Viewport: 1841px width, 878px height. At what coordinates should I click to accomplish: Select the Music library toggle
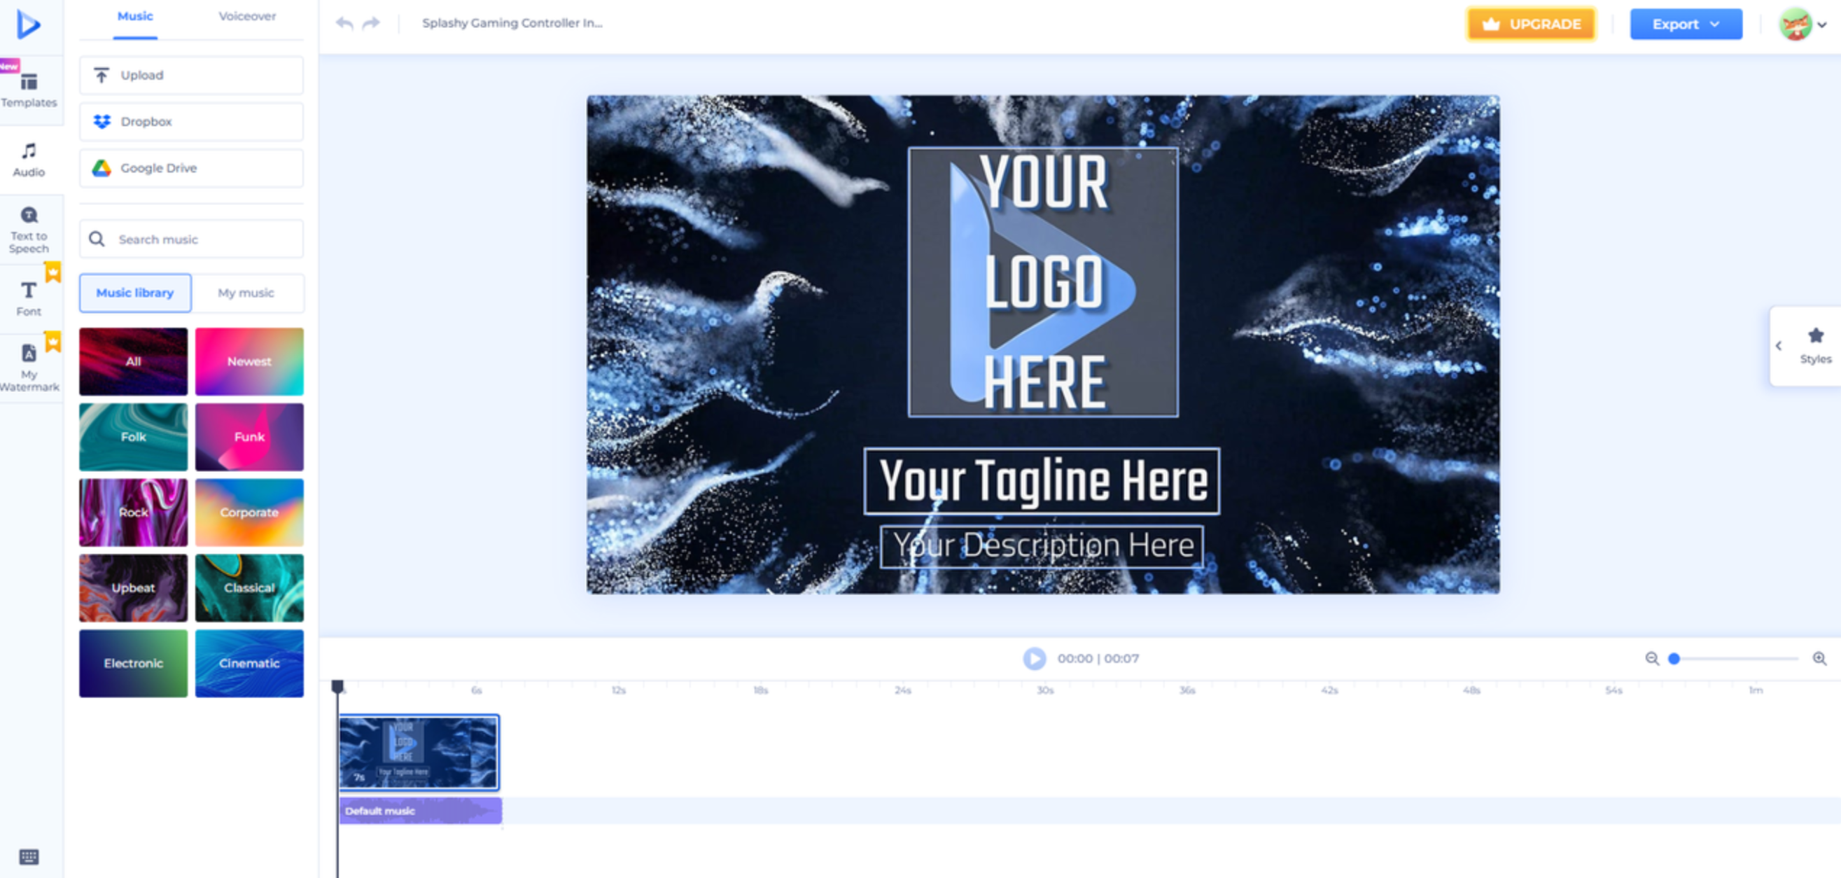point(135,293)
